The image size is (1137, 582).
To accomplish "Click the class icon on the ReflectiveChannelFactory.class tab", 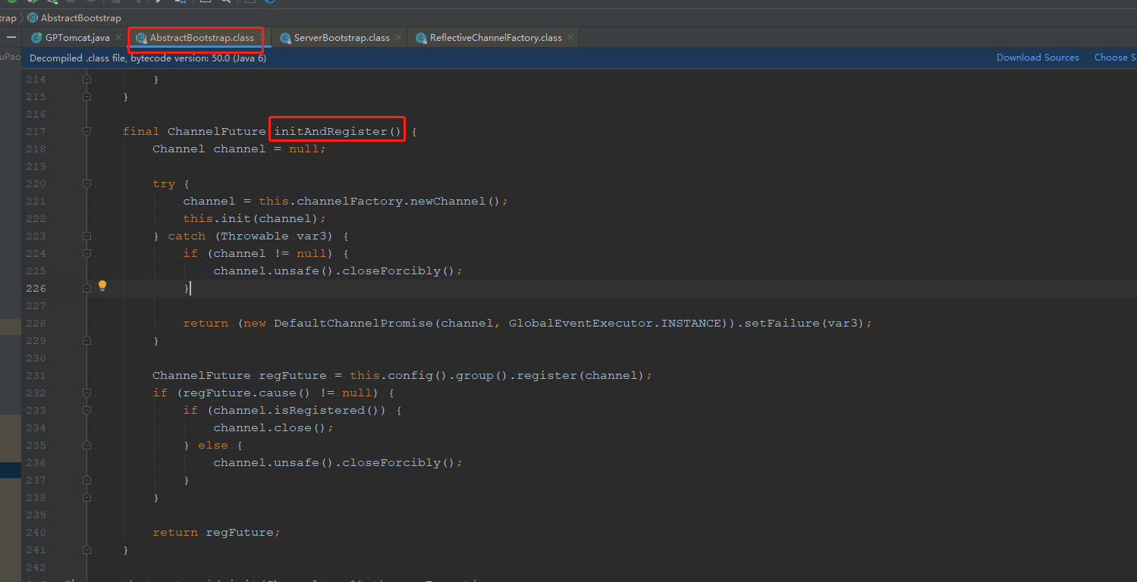I will pyautogui.click(x=421, y=38).
